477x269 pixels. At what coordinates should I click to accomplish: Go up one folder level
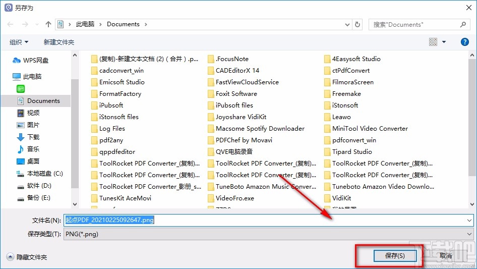(x=48, y=24)
